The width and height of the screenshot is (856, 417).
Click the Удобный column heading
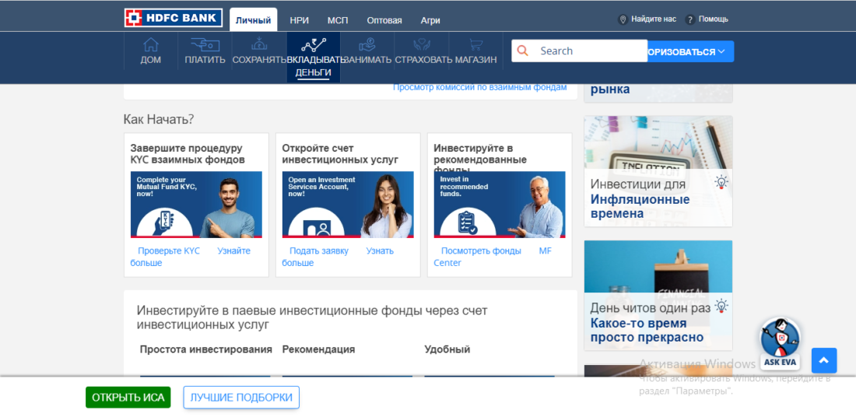click(447, 349)
